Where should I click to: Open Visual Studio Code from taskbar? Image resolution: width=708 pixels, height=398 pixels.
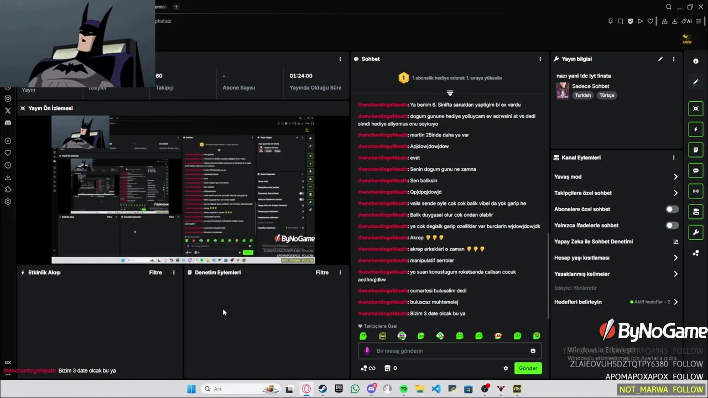(436, 389)
